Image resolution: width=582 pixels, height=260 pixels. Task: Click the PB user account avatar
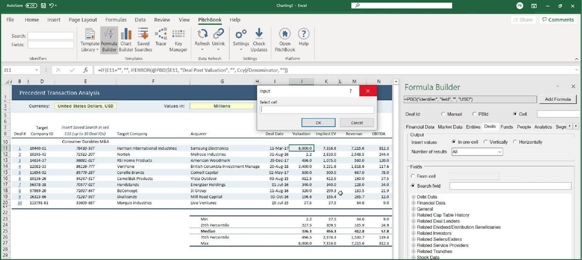pos(520,5)
